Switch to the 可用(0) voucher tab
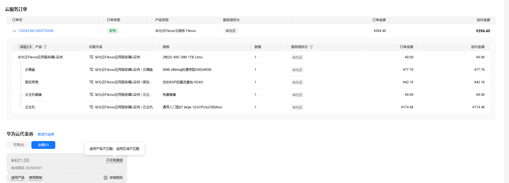The width and height of the screenshot is (509, 183). coord(19,145)
